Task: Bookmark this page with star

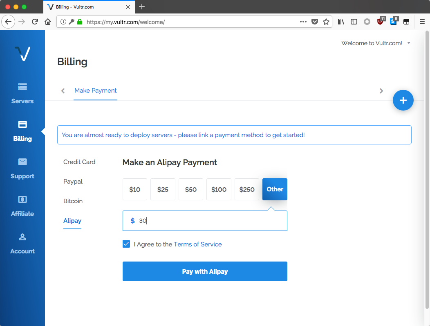Action: point(326,22)
